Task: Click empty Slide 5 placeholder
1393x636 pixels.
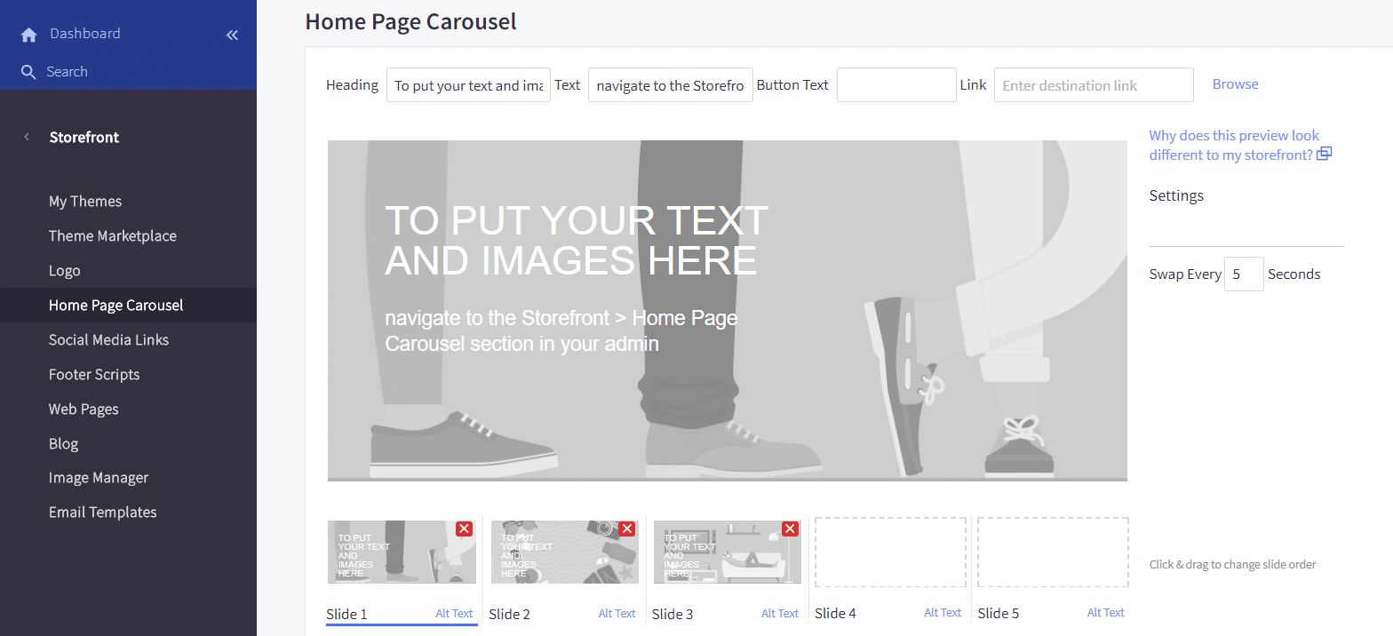Action: [1053, 553]
